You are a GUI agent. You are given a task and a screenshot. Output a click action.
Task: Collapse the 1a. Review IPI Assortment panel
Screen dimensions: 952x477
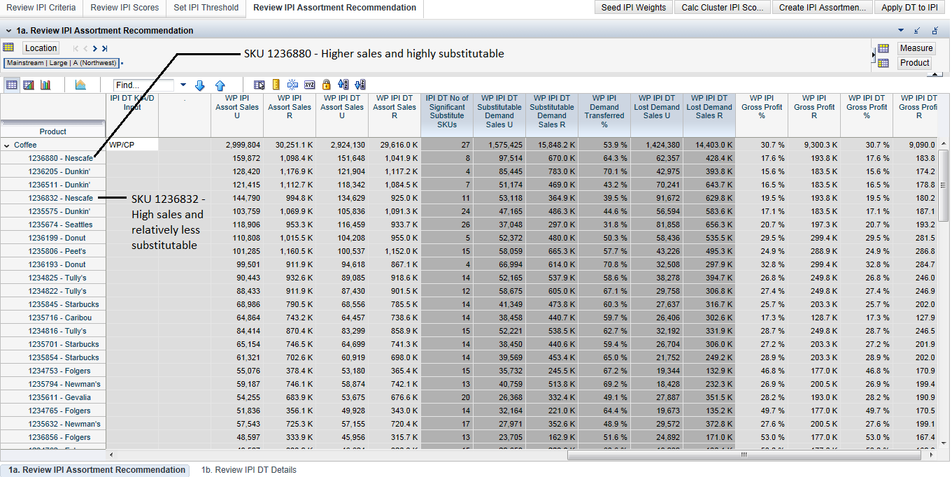[8, 31]
